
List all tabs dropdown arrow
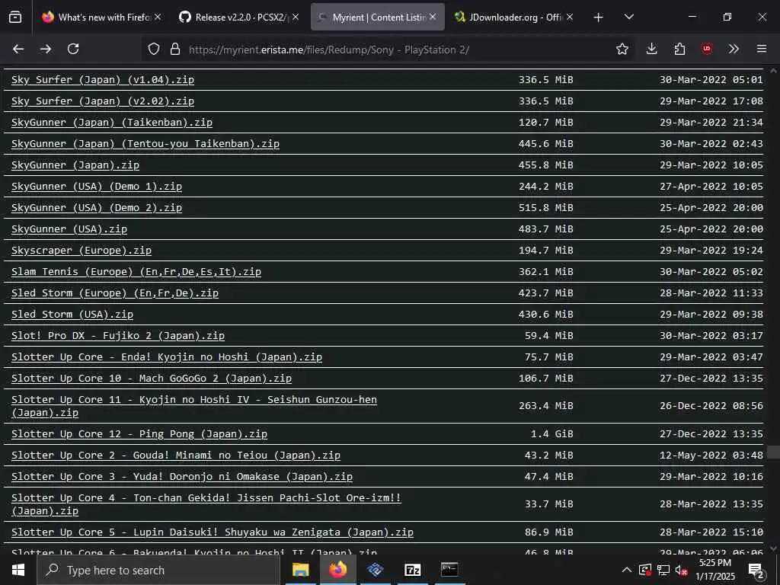click(x=628, y=18)
